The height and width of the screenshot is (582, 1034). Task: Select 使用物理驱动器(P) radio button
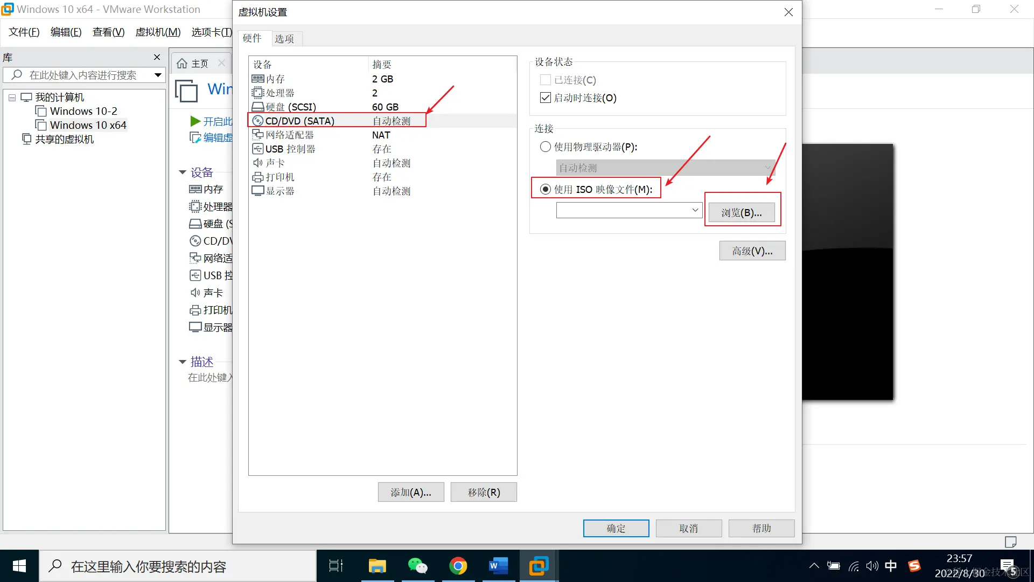point(546,147)
